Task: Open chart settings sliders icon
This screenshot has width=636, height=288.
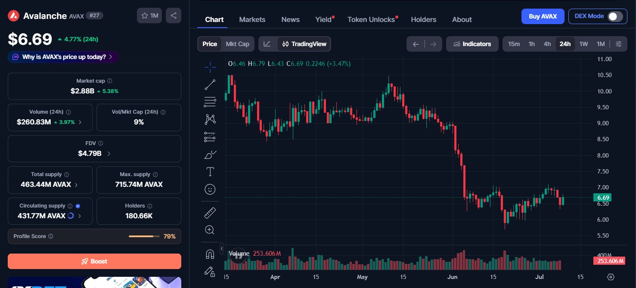Action: click(619, 44)
